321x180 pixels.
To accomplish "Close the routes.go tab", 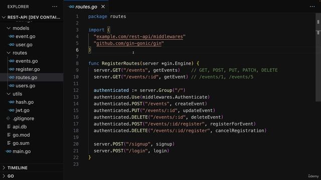I will (103, 6).
